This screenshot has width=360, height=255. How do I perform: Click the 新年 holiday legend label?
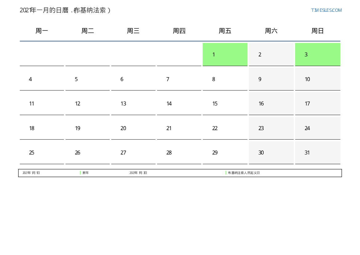point(86,173)
